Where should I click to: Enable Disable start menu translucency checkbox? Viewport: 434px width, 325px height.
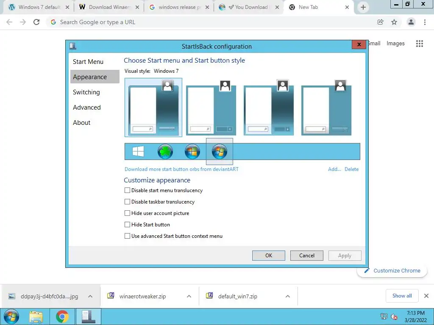click(127, 190)
